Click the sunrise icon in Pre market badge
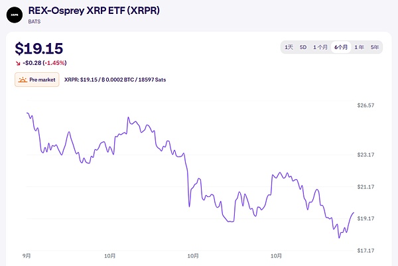Image resolution: width=398 pixels, height=266 pixels. [x=23, y=80]
